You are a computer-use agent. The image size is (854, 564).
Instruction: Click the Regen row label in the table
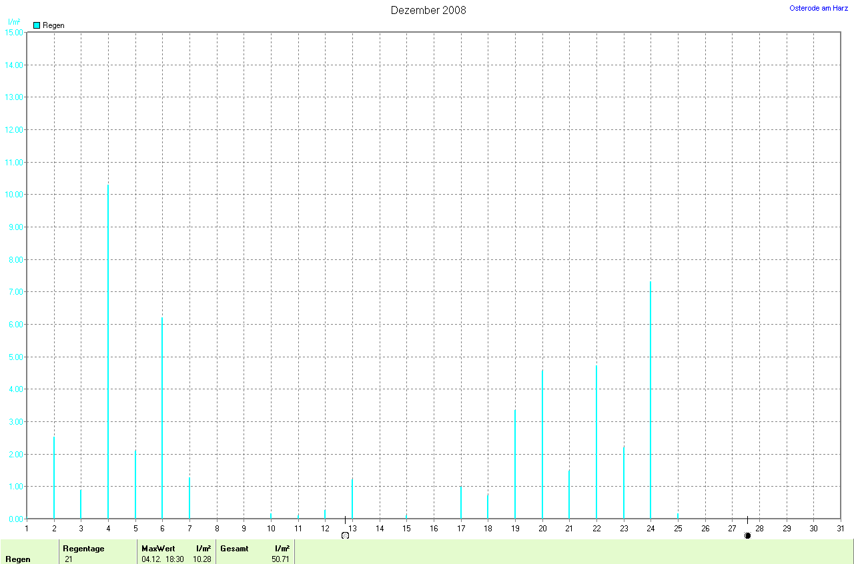(18, 559)
